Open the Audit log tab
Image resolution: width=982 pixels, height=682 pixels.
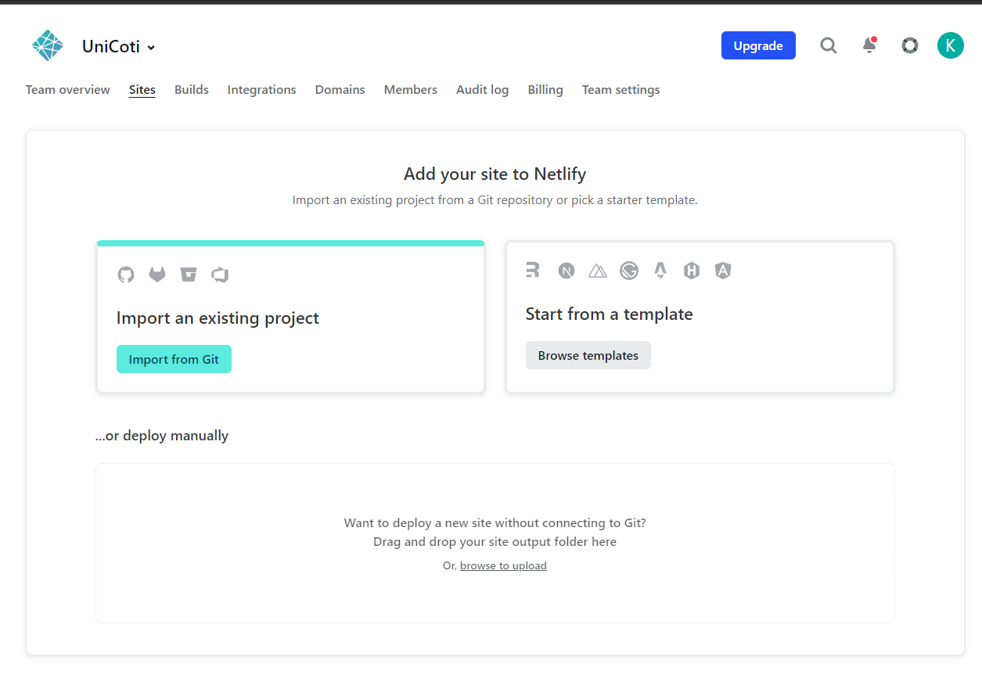point(482,90)
